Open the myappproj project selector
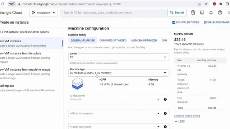This screenshot has height=129, width=230. point(43,13)
